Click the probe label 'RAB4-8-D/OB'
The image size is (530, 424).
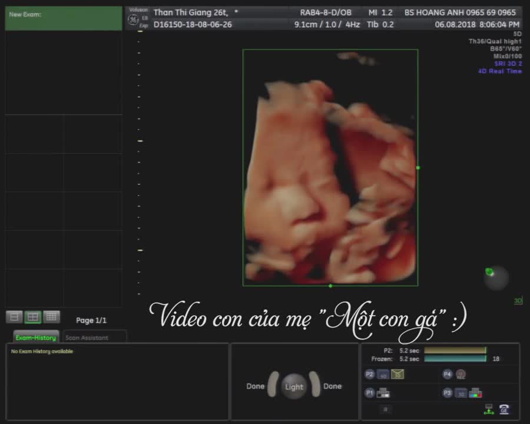(x=326, y=12)
